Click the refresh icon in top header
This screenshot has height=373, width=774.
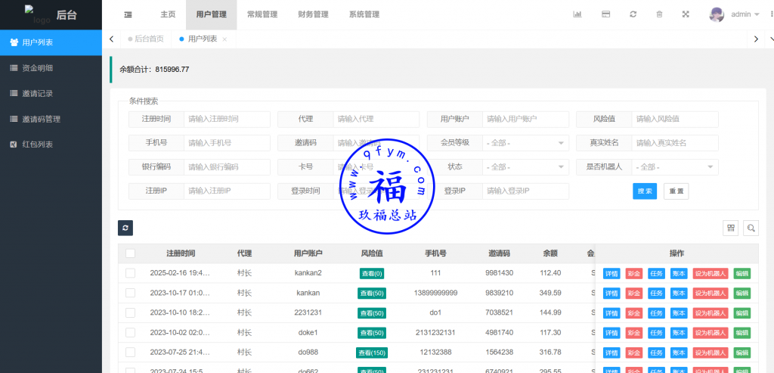click(633, 14)
